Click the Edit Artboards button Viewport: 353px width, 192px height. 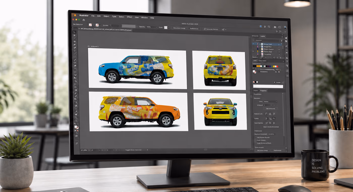[x=271, y=109]
